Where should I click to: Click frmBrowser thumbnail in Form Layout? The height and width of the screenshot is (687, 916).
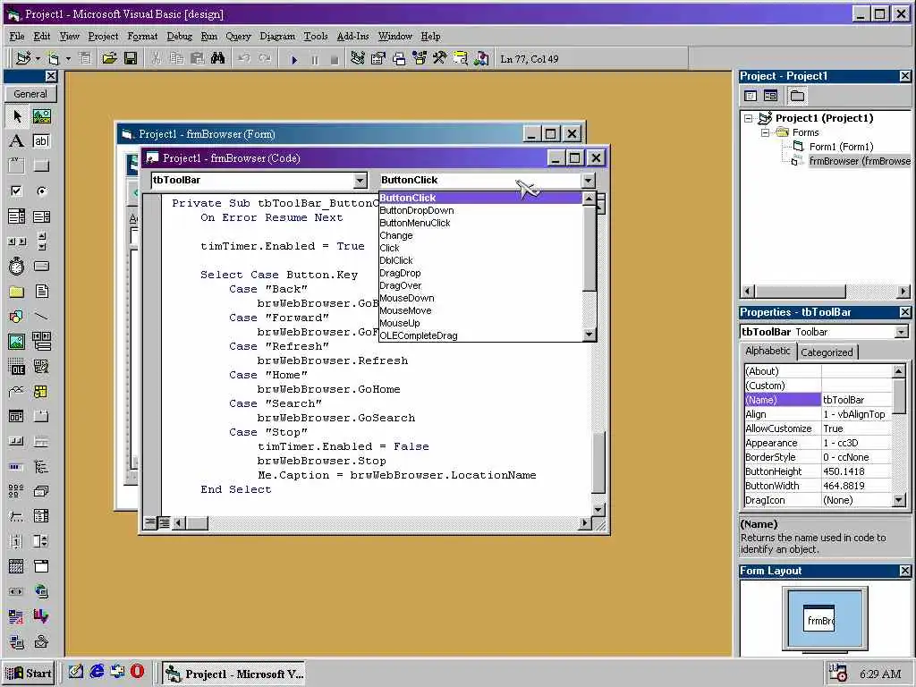(819, 620)
